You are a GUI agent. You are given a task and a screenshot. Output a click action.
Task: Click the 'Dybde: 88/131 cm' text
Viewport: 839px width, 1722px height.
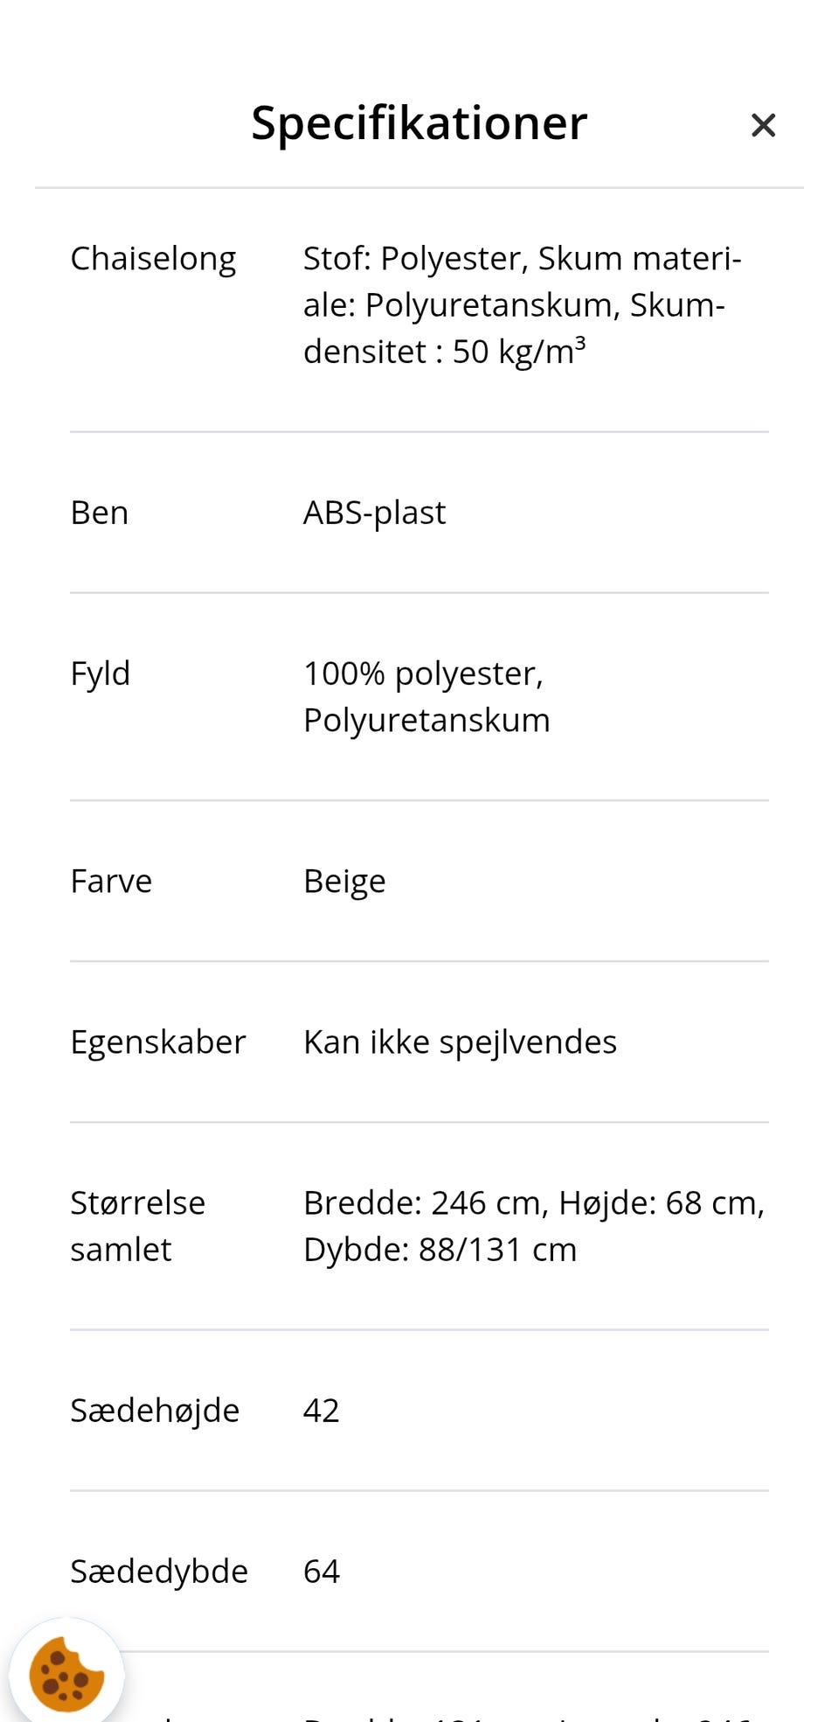(440, 1250)
